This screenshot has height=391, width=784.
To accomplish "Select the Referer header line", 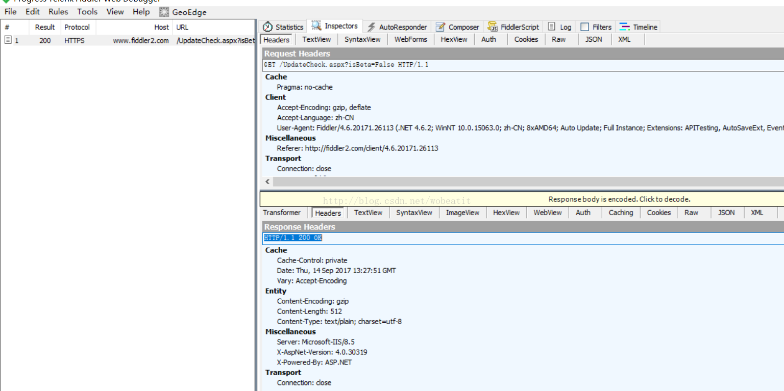I will [x=358, y=148].
